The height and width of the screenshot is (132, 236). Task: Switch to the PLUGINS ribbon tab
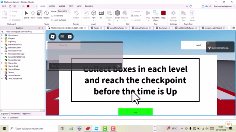89,6
